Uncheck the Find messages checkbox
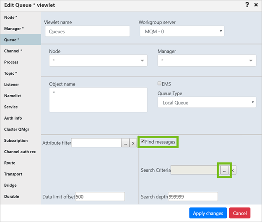 (143, 141)
